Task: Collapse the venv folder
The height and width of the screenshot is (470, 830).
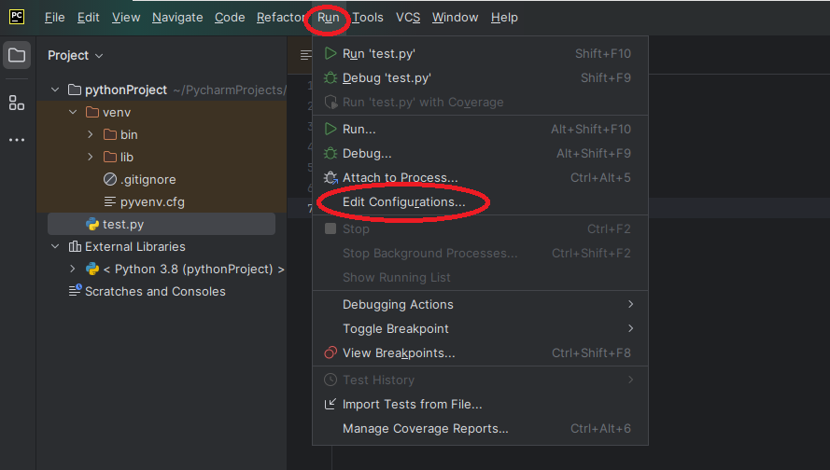Action: [73, 113]
